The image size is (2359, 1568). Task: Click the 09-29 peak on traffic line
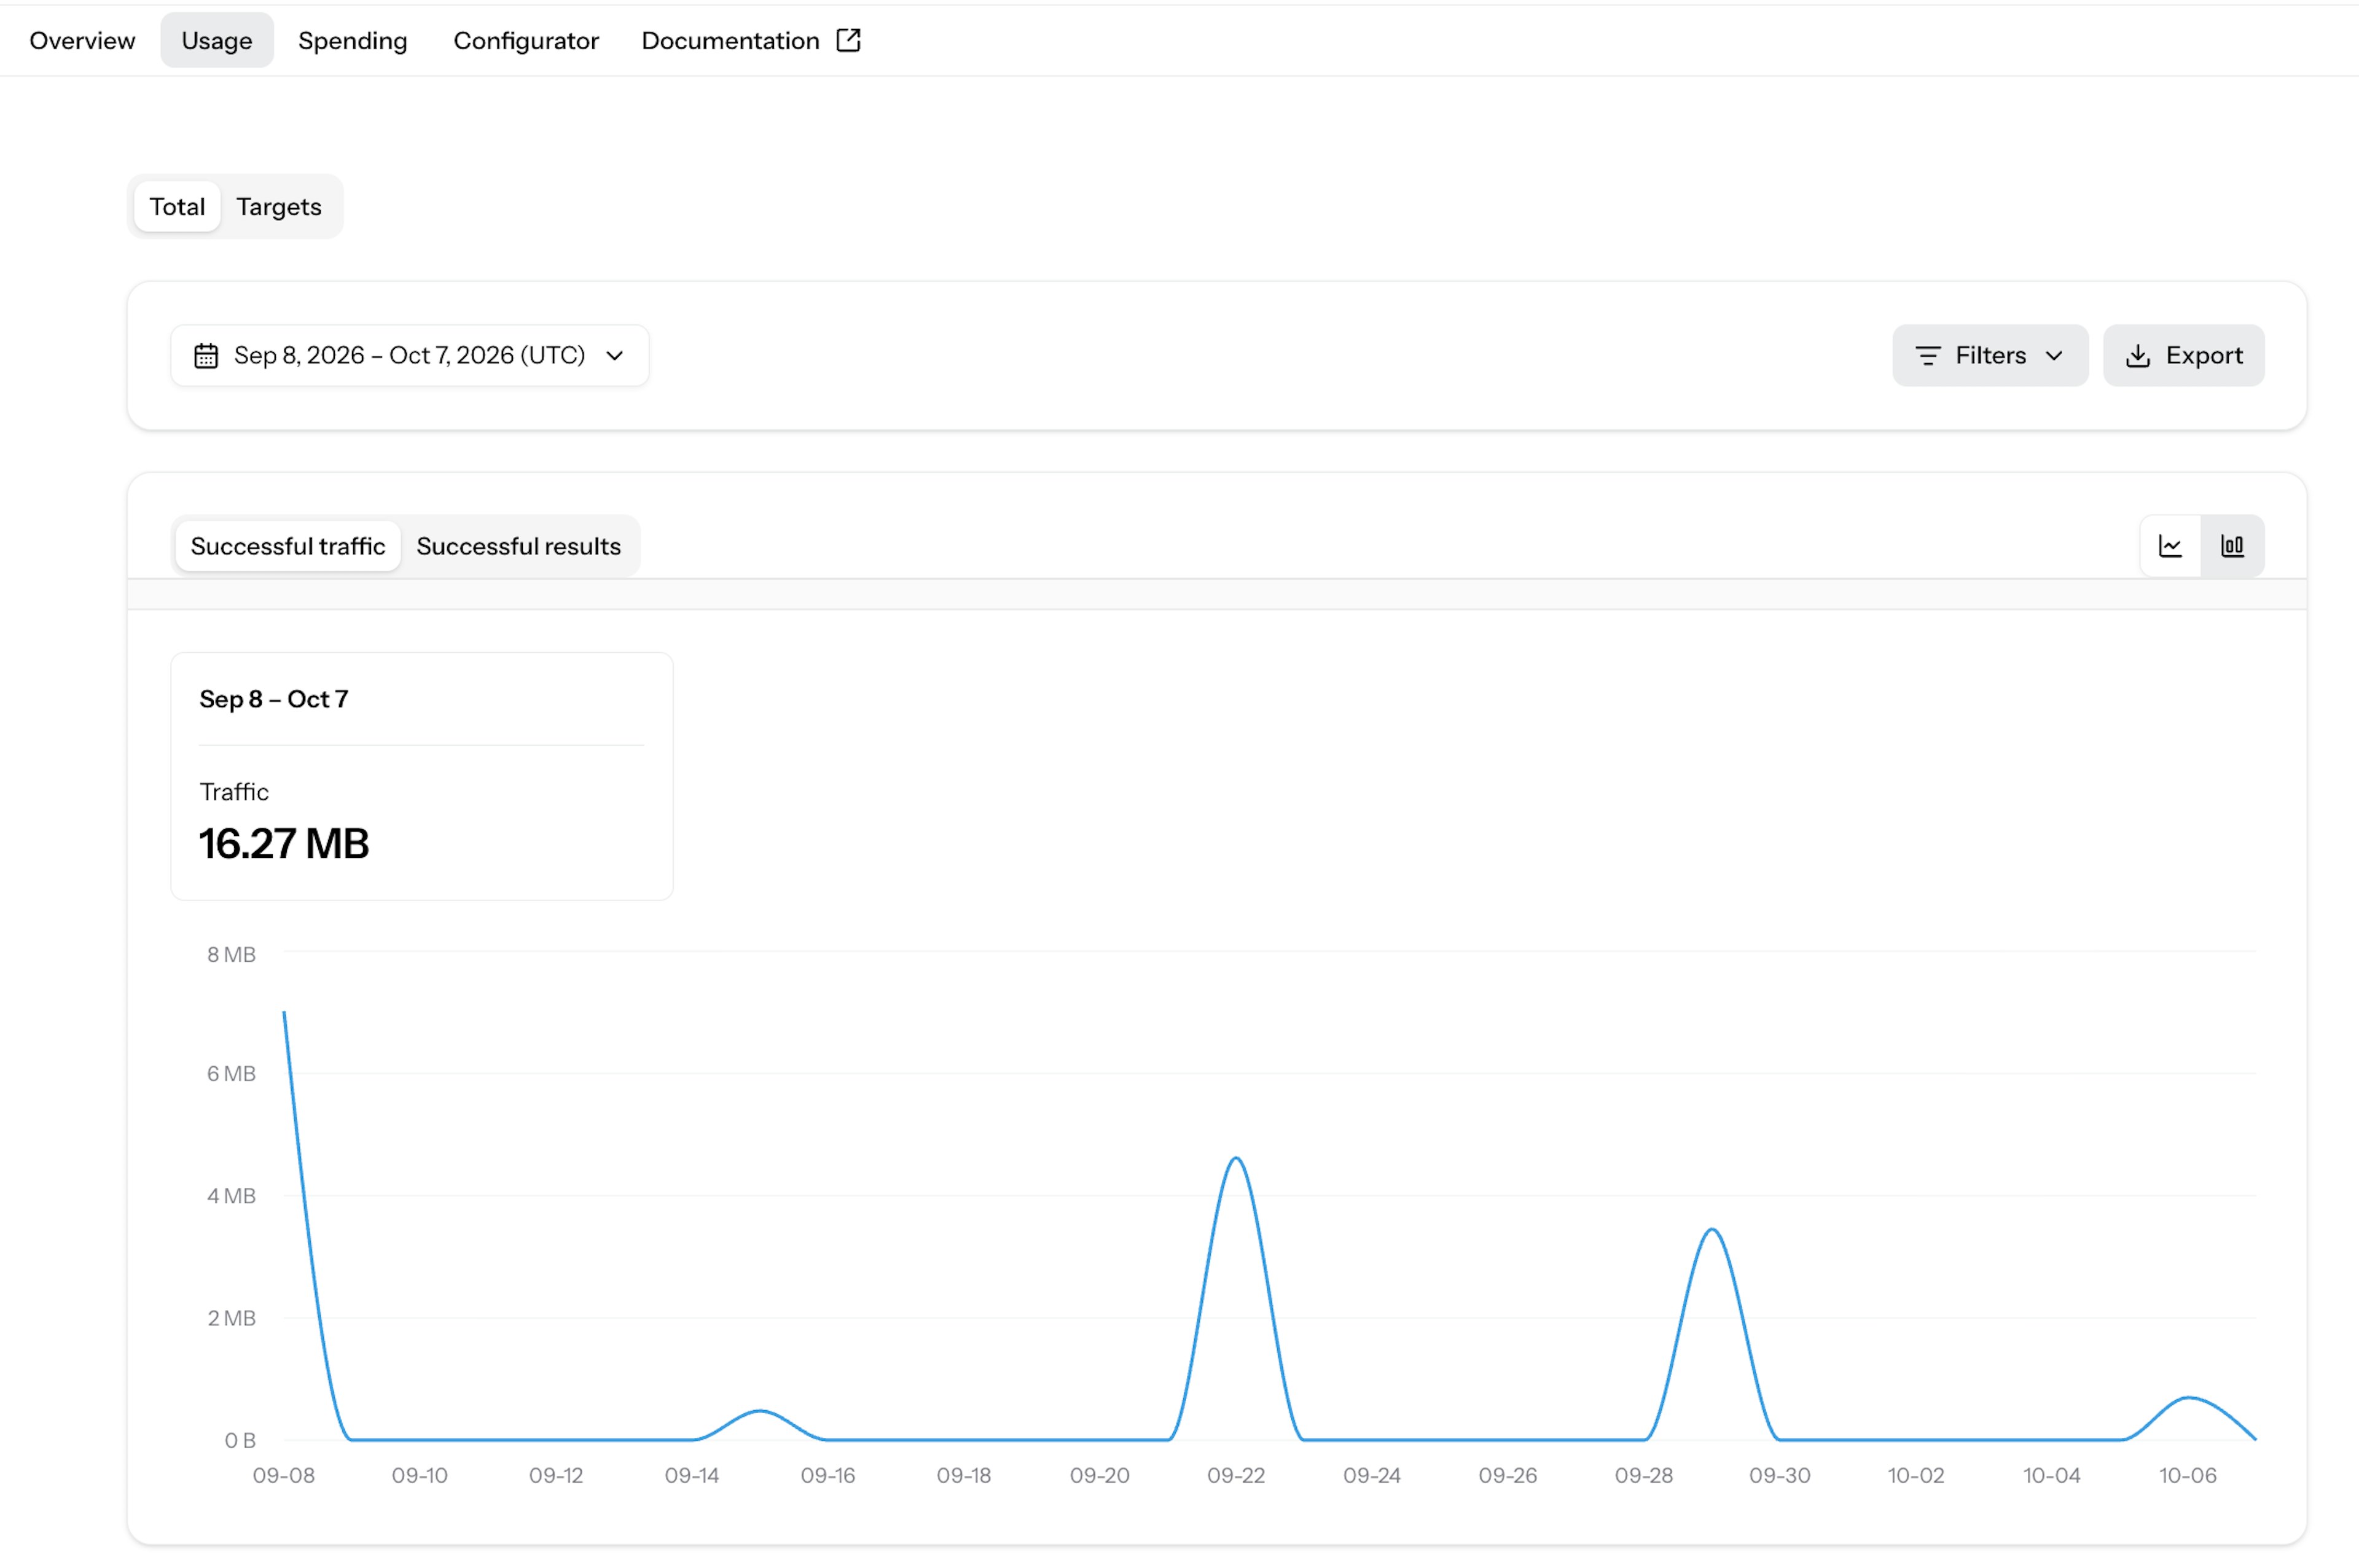1713,1230
